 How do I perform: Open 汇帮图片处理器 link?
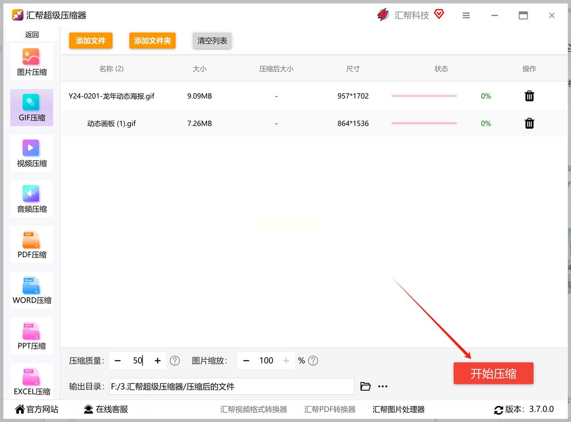pos(399,409)
